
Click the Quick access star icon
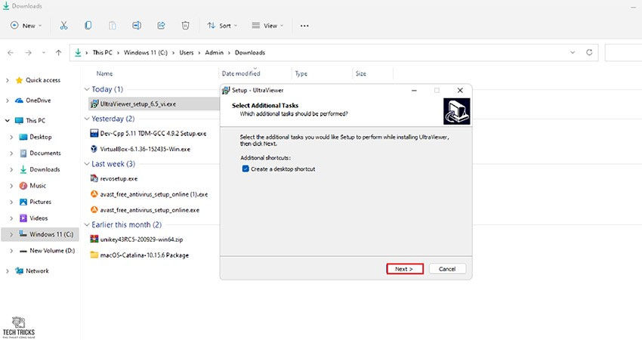(19, 80)
